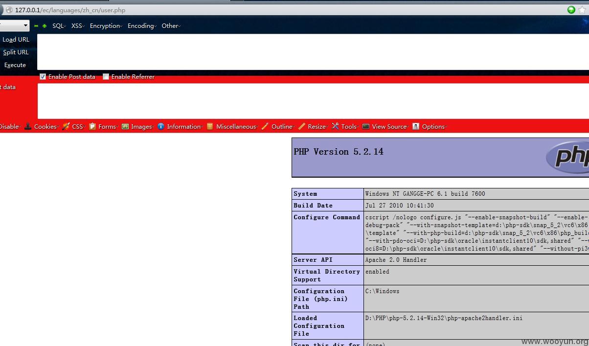Screen dimensions: 589x346
Task: Click the green circular address bar icon
Action: coord(571,10)
